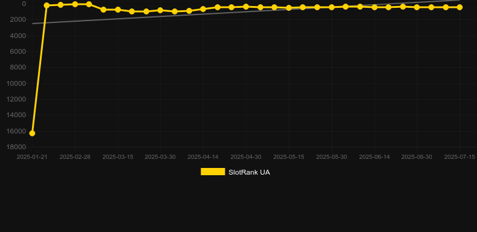Select the data point at 2025-01-21
Screen dimensions: 477x232
tap(32, 134)
